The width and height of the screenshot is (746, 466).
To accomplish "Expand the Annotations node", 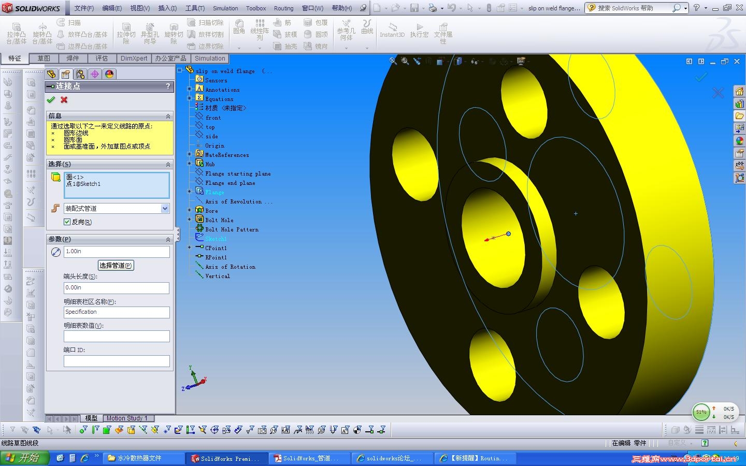I will point(190,90).
